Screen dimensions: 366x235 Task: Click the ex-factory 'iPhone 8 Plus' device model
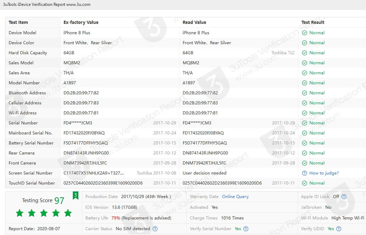click(77, 33)
